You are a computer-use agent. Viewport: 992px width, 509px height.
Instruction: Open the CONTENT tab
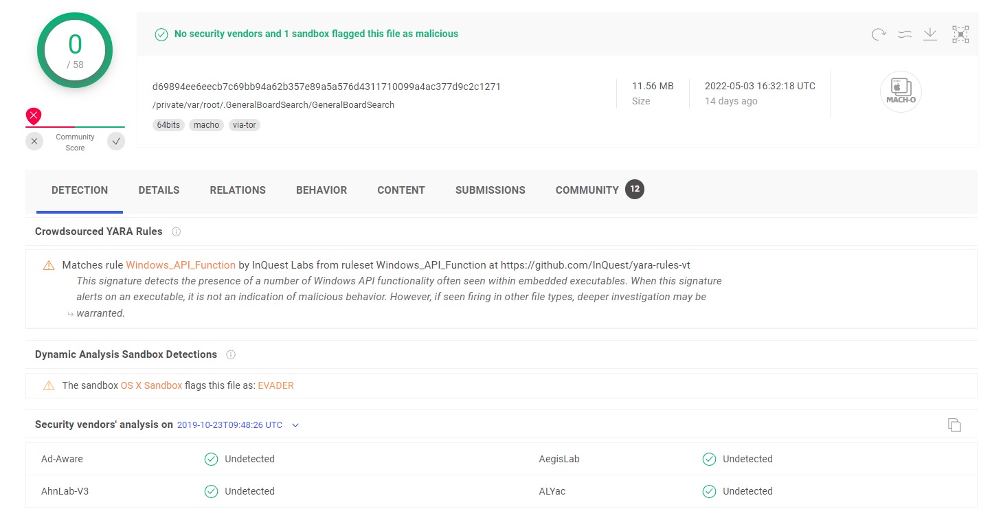401,190
